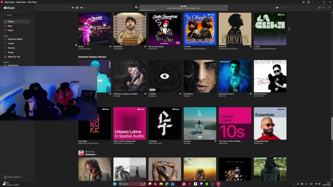This screenshot has height=187, width=333.
Task: Mute using the volume speaker icon
Action: (274, 8)
